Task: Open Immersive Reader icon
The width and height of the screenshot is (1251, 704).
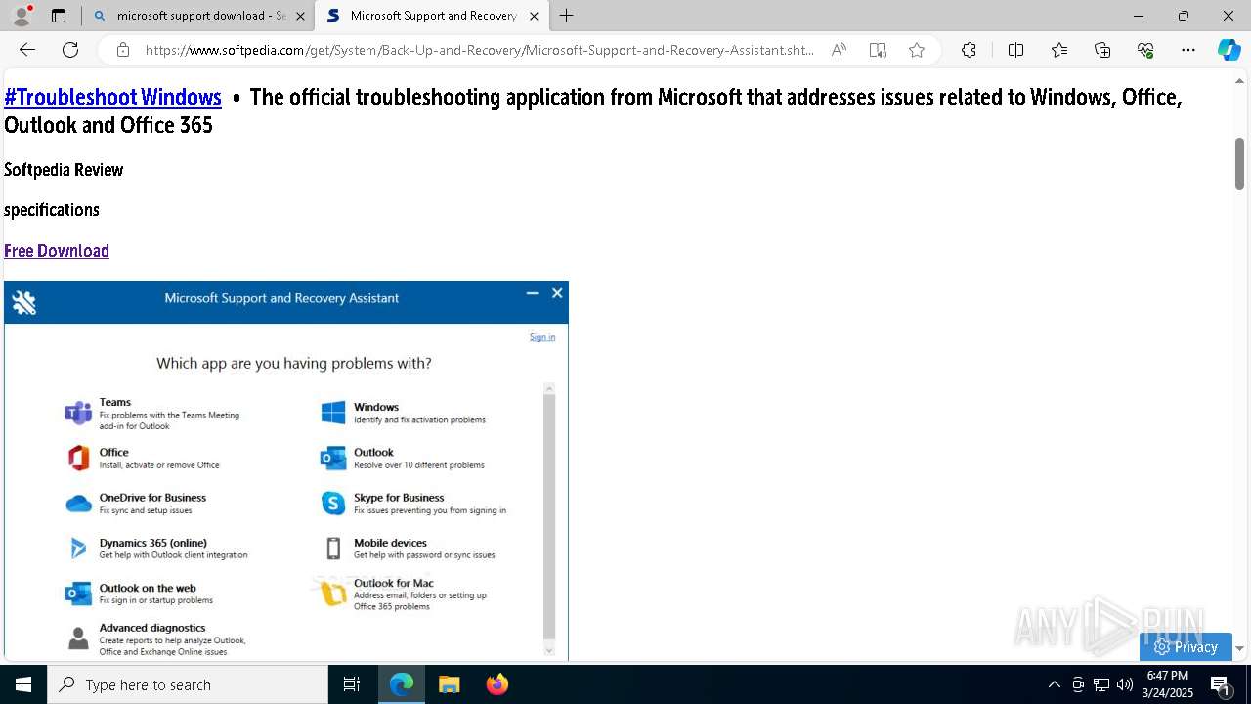Action: pyautogui.click(x=878, y=50)
